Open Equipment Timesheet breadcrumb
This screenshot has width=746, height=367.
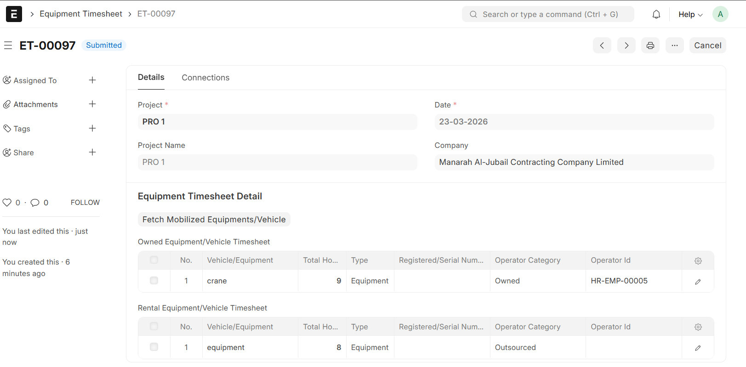[x=81, y=14]
